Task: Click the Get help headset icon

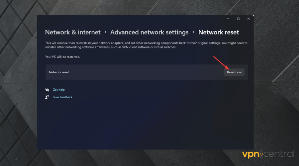Action: [x=47, y=90]
